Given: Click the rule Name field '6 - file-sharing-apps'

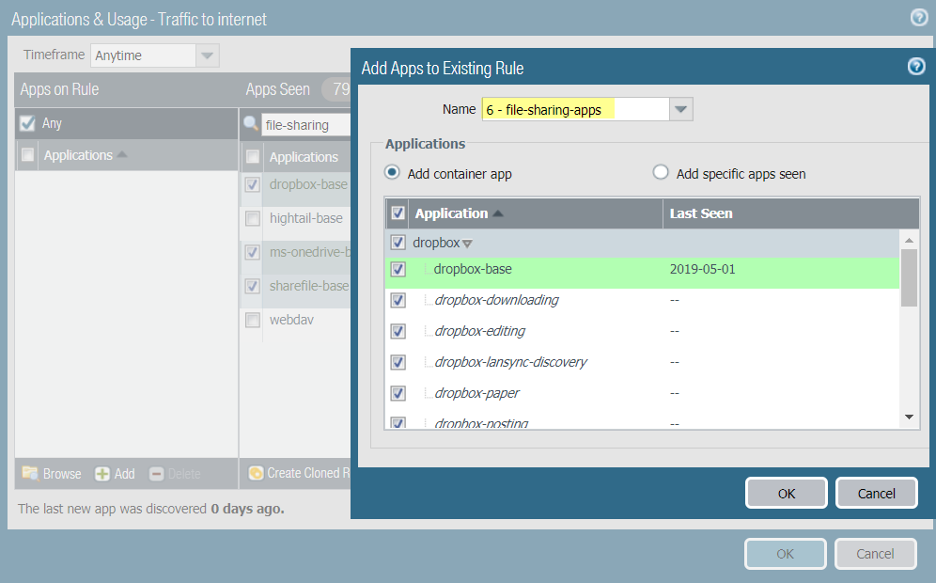Looking at the screenshot, I should (575, 109).
